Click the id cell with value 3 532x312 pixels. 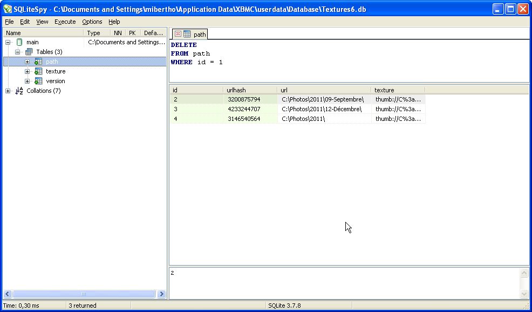197,110
